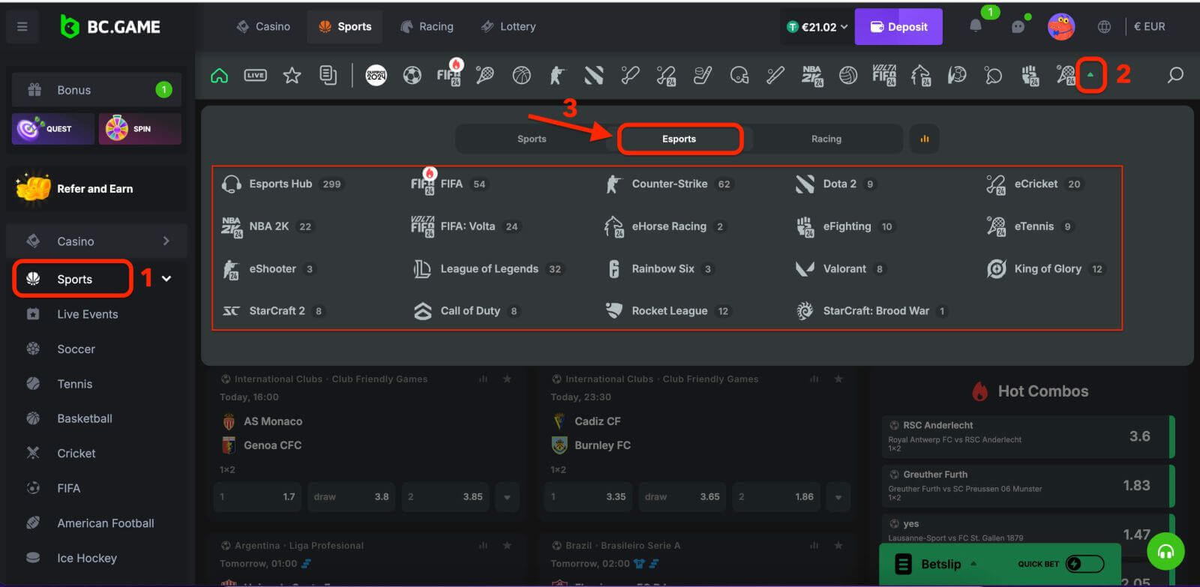The height and width of the screenshot is (587, 1200).
Task: Open Casino in the top navigation
Action: 263,27
